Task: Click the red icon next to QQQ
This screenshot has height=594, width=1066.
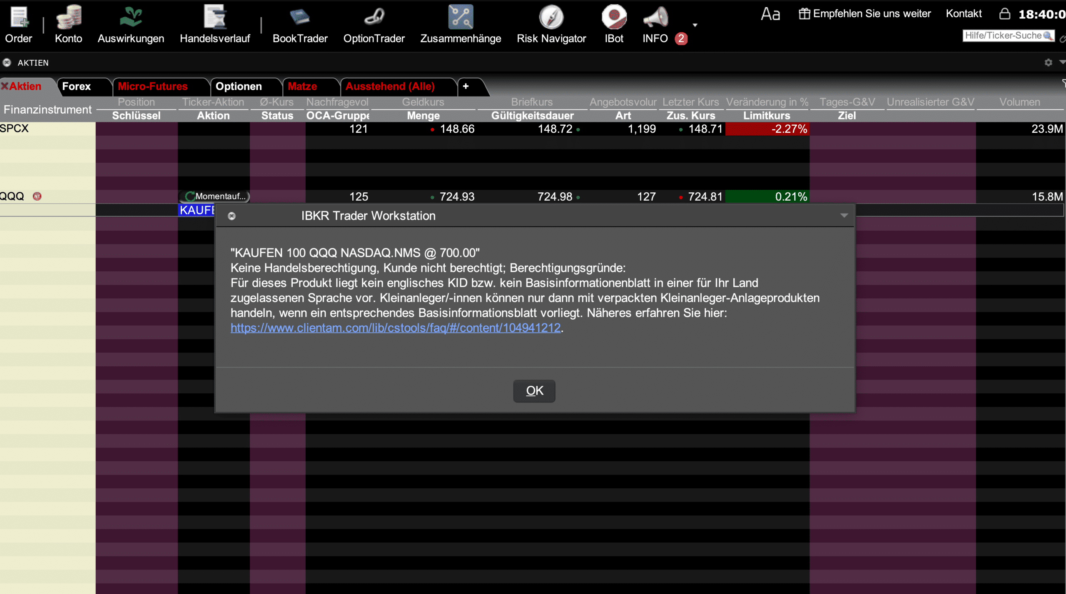Action: [37, 196]
